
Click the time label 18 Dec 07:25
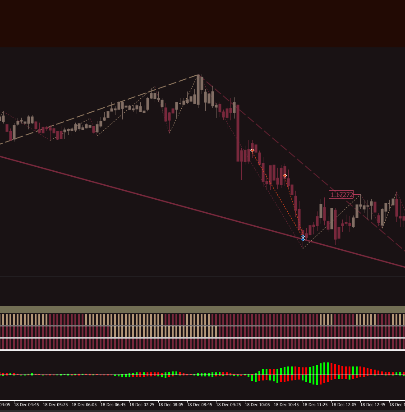(142, 405)
